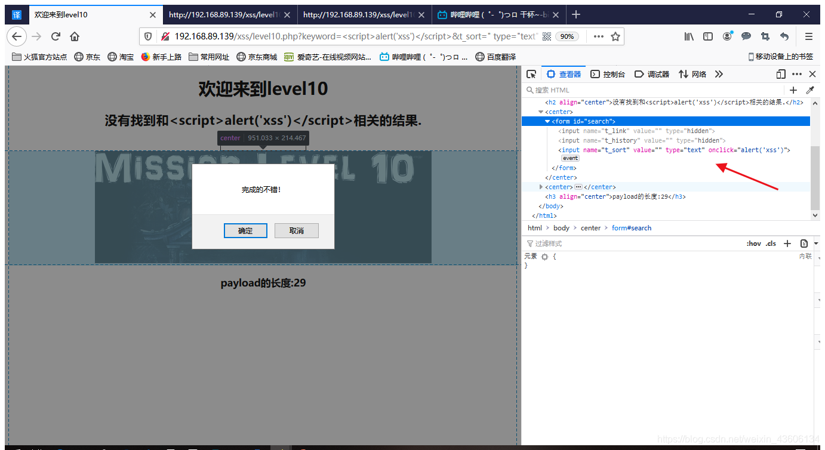Open the Firefox Library icon
This screenshot has width=825, height=450.
688,36
